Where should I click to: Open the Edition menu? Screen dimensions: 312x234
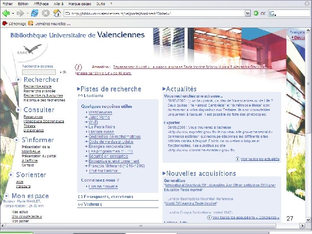(x=23, y=4)
